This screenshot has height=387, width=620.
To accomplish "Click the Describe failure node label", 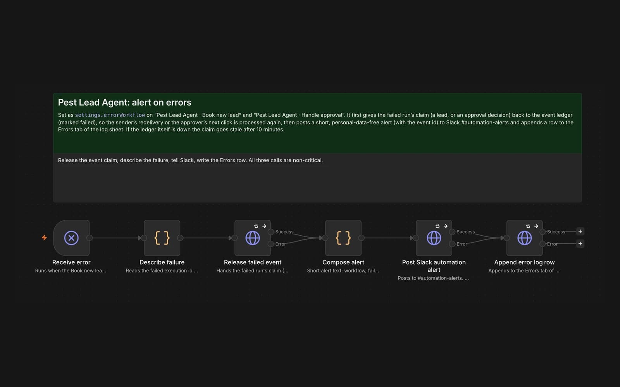I will (x=162, y=262).
